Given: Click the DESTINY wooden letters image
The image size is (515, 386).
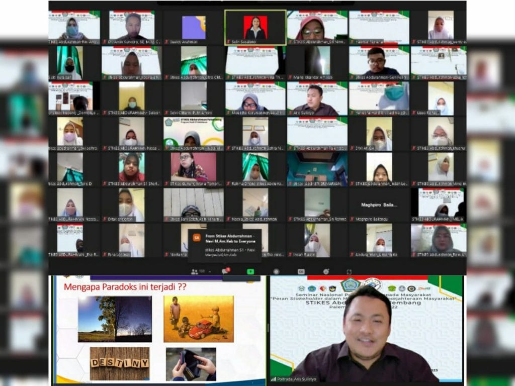Looking at the screenshot, I should [120, 363].
